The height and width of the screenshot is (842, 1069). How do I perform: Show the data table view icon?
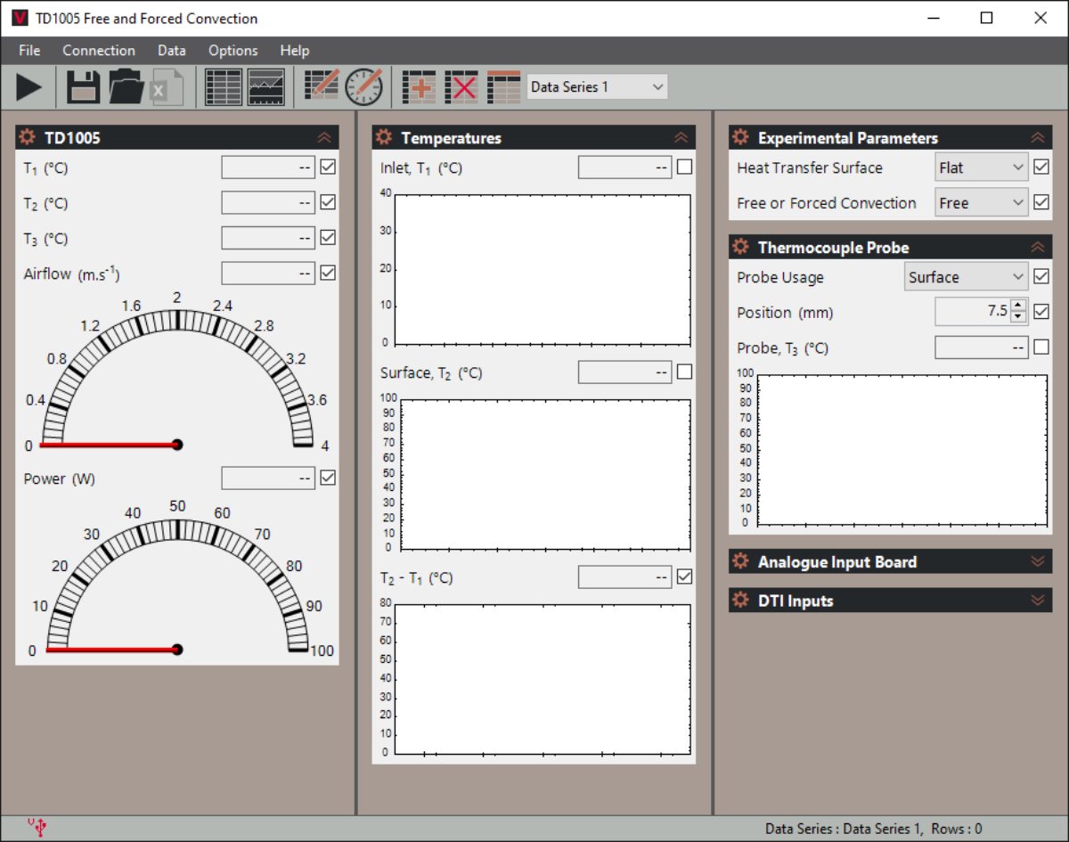pyautogui.click(x=223, y=87)
